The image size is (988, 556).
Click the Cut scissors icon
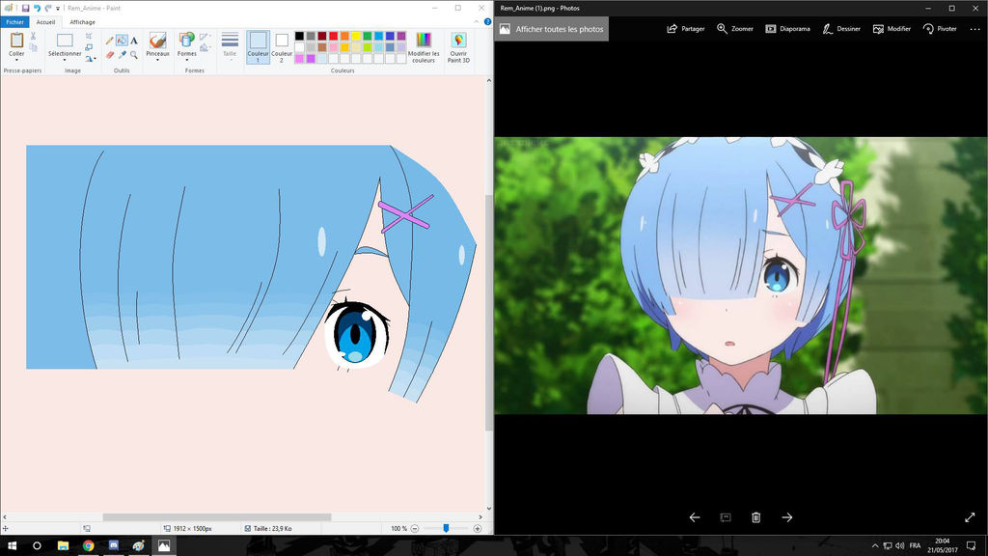pyautogui.click(x=34, y=37)
